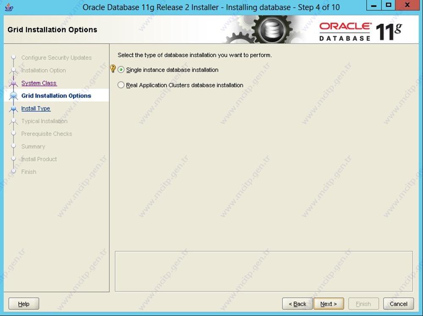
Task: Click the Oracle Database 11g logo
Action: 361,32
